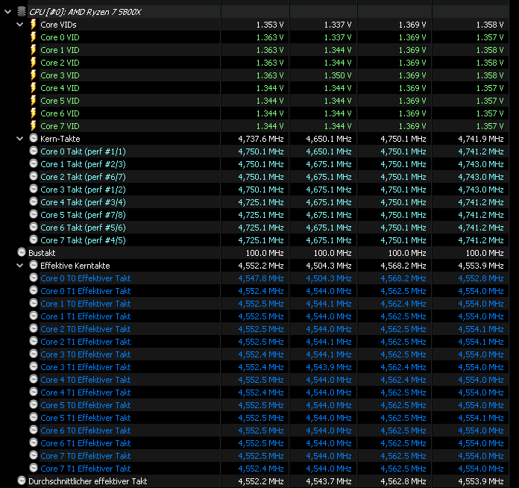Select Core 5 Takt (perf #7/8) label
Image resolution: width=519 pixels, height=488 pixels.
83,215
